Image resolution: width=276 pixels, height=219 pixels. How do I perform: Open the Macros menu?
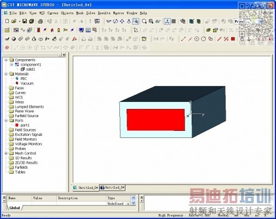coord(118,13)
